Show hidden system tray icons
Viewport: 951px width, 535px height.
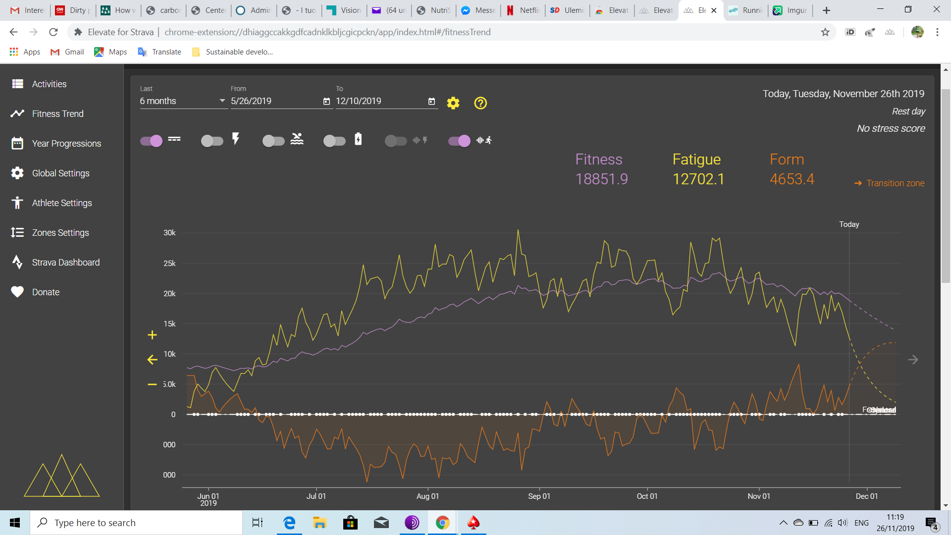tap(783, 523)
